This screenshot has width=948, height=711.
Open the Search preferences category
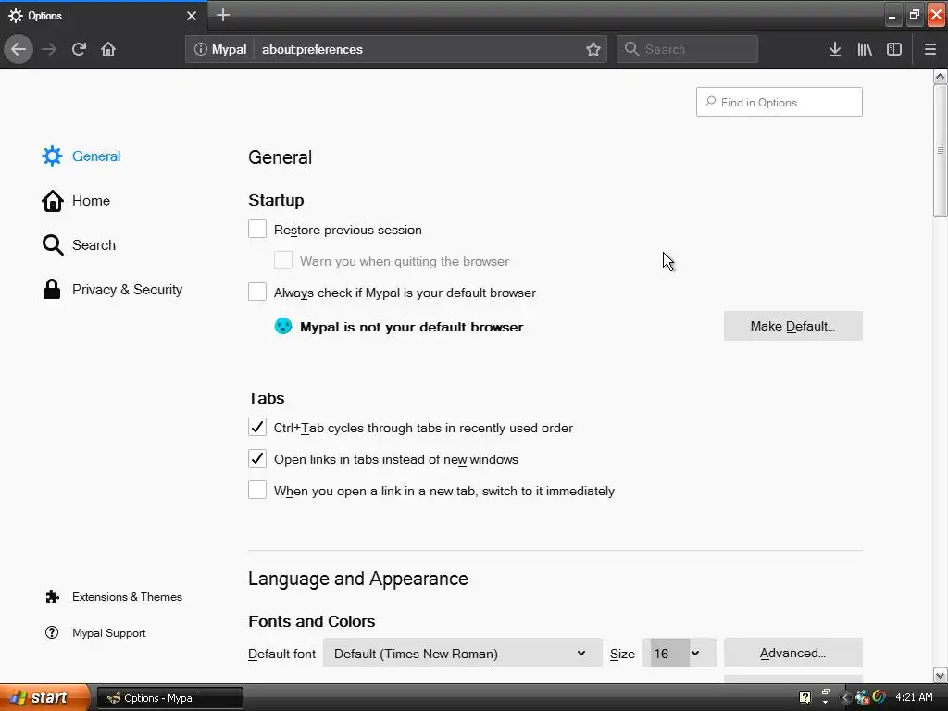pos(79,244)
